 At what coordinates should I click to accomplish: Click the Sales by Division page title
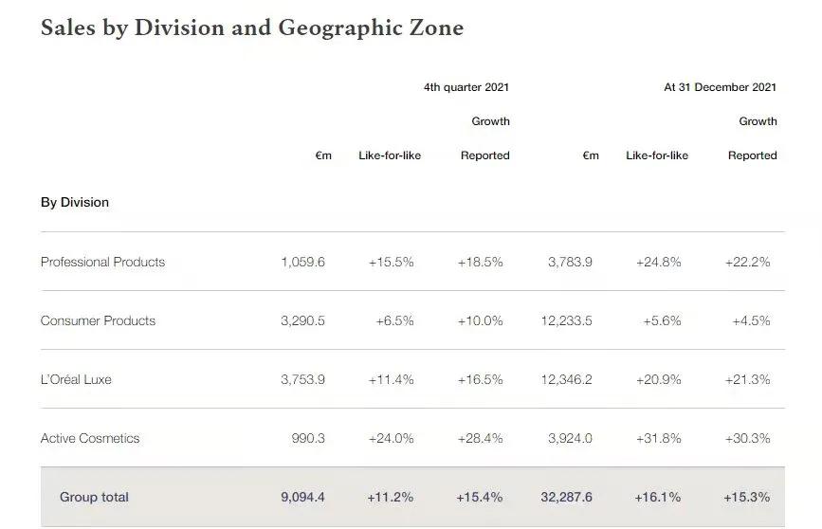[x=252, y=28]
